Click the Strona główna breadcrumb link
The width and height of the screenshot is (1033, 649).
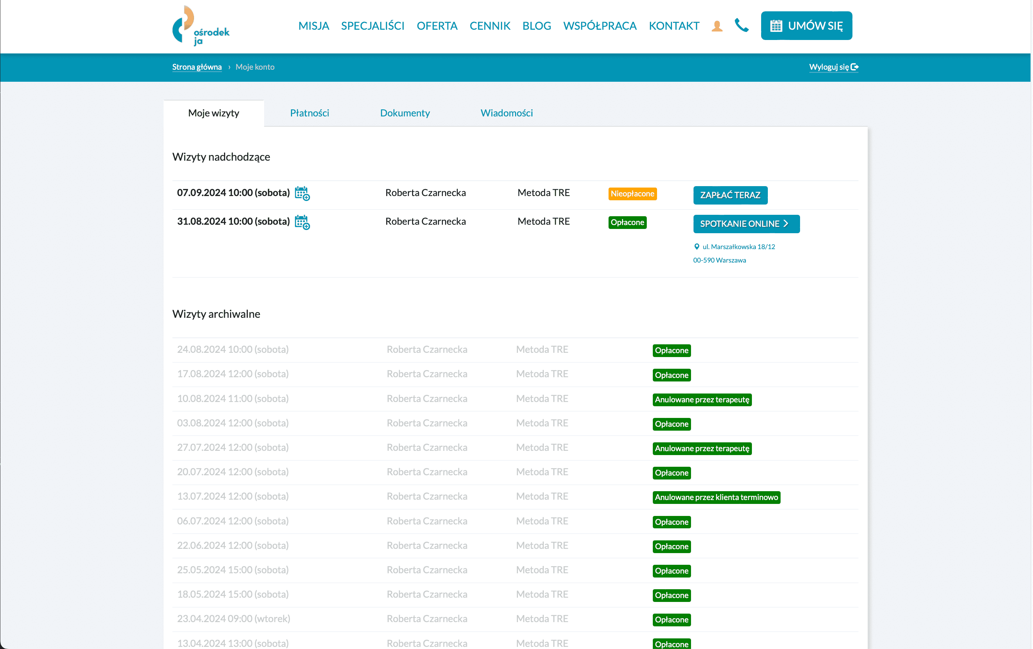(197, 67)
